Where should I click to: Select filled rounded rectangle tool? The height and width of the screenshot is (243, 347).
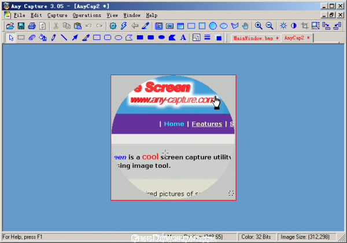(x=151, y=38)
